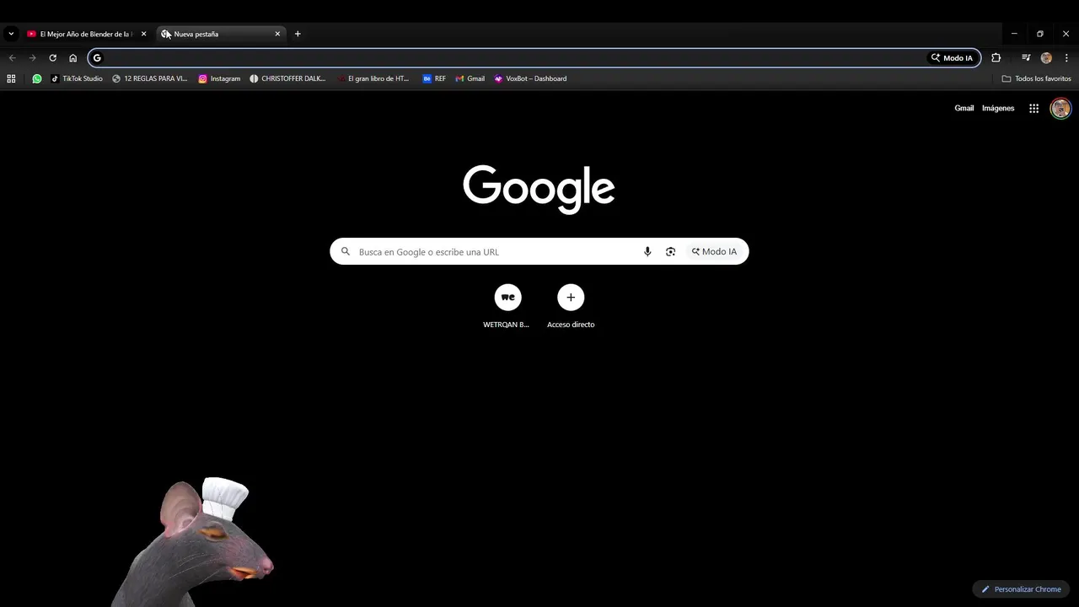Image resolution: width=1079 pixels, height=607 pixels.
Task: Open the Google account avatar on page
Action: click(x=1060, y=108)
